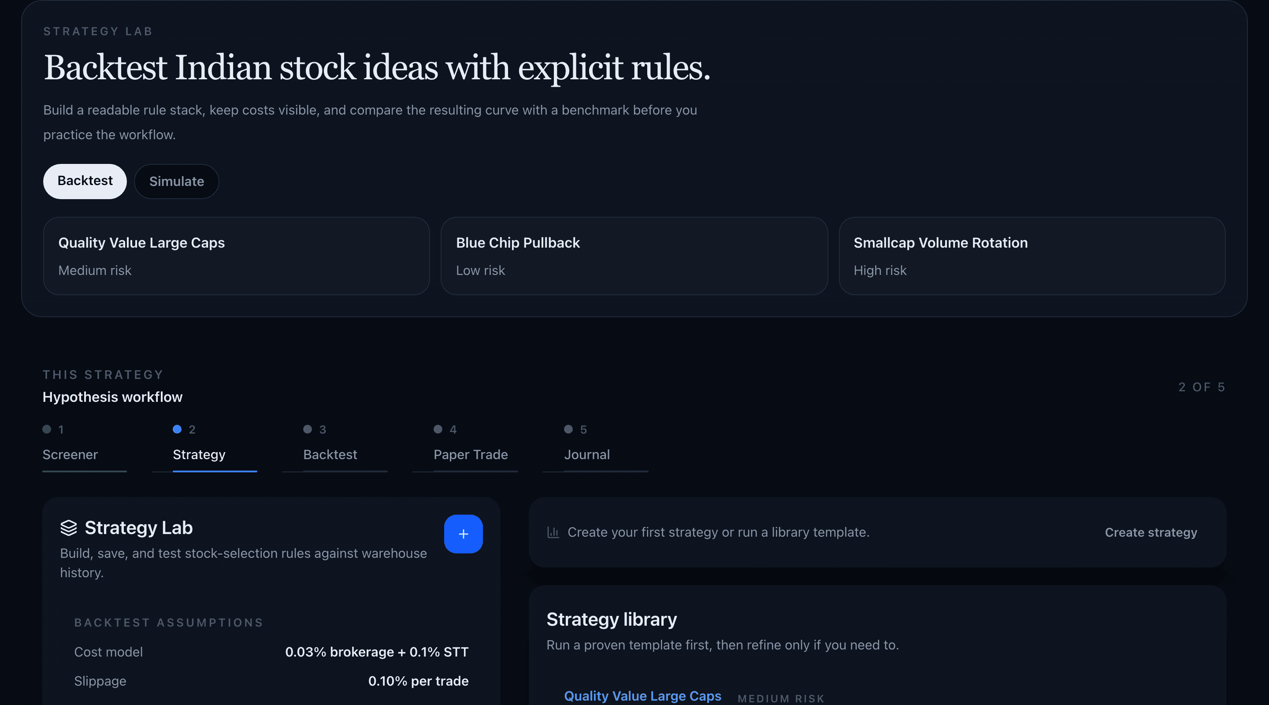
Task: Click the blue step 2 indicator dot
Action: point(177,429)
